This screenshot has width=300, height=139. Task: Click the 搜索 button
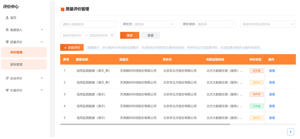[x=130, y=35]
